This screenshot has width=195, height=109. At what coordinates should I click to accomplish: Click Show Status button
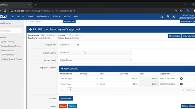pos(174,36)
